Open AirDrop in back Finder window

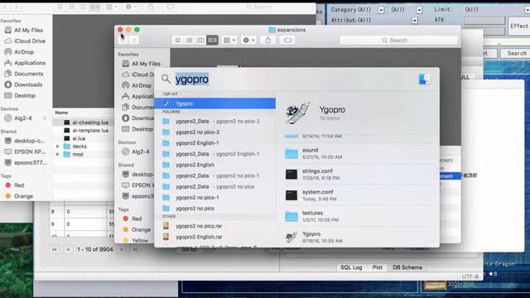pyautogui.click(x=19, y=52)
